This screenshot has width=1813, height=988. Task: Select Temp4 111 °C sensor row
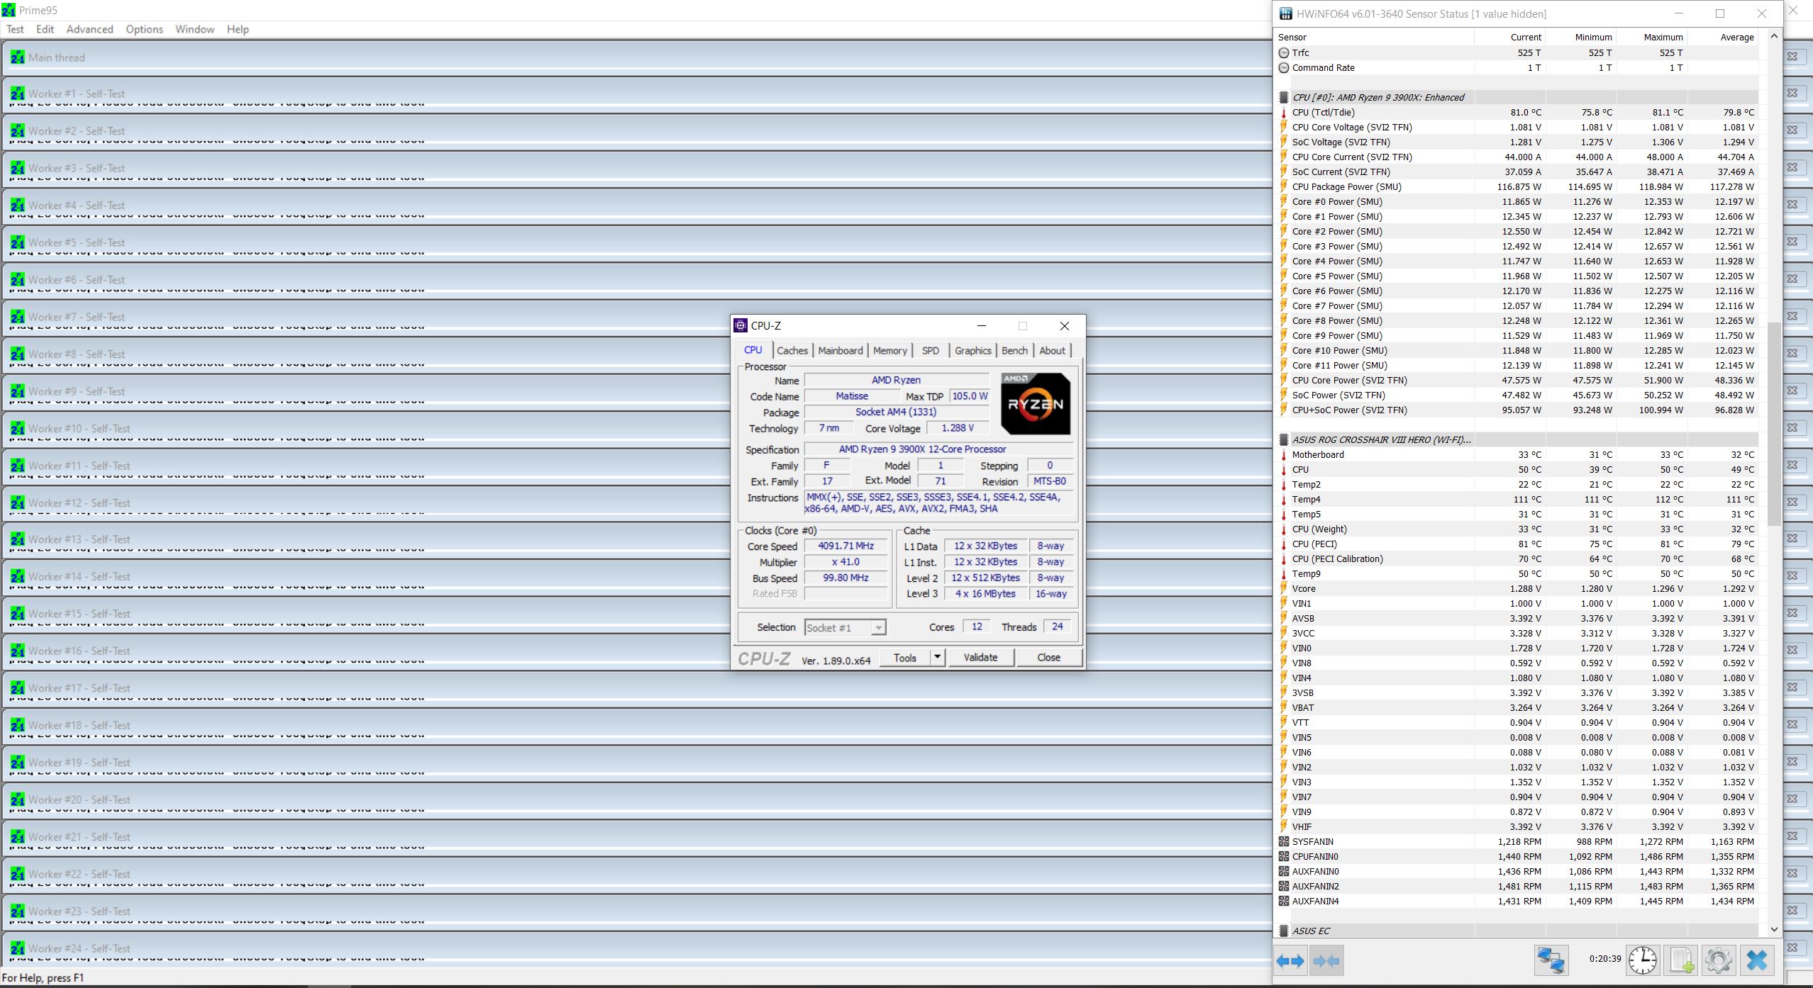pyautogui.click(x=1517, y=499)
